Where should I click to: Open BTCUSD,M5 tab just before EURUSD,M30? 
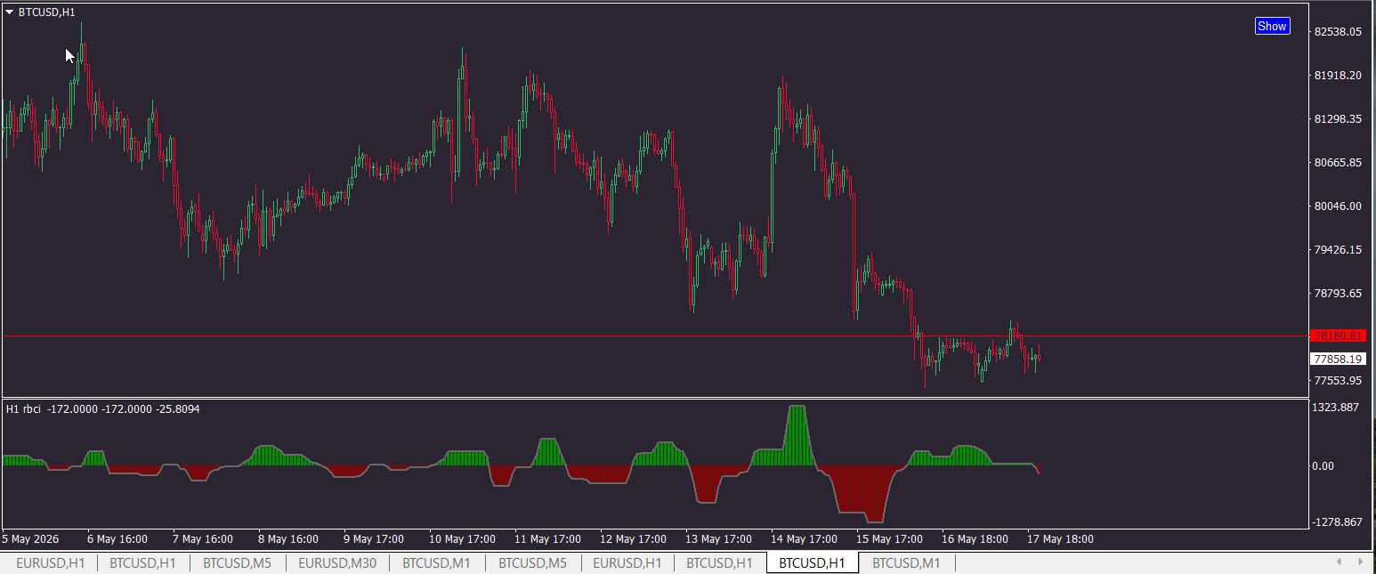coord(237,562)
